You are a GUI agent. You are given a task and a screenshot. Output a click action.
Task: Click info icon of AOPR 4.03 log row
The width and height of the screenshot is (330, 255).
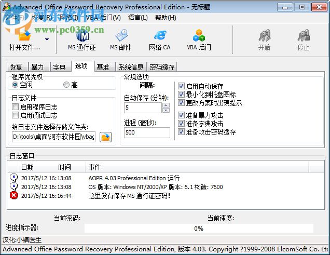pyautogui.click(x=14, y=178)
